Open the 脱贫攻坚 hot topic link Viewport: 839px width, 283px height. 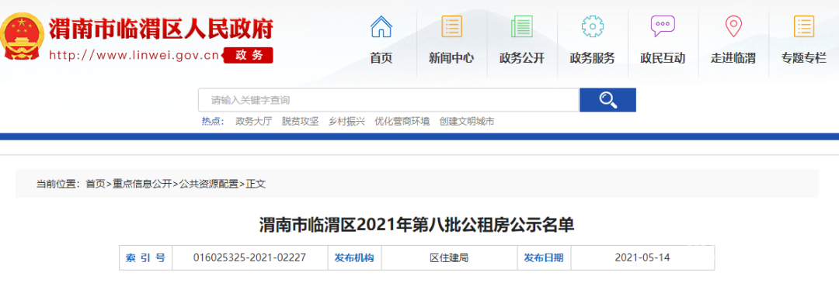point(300,122)
